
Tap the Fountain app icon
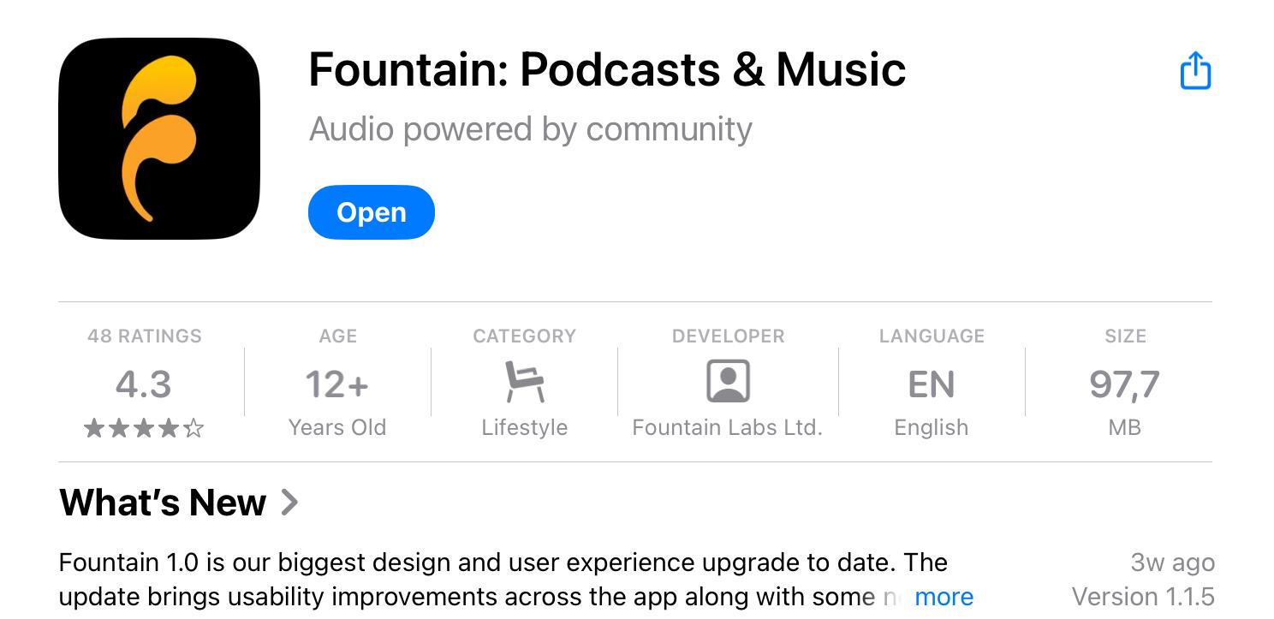click(x=159, y=139)
